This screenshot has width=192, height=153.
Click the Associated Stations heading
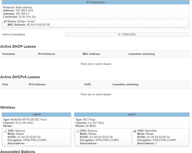[x=18, y=151]
